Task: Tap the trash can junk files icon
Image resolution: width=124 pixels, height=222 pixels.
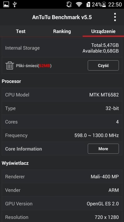Action: pos(10,65)
